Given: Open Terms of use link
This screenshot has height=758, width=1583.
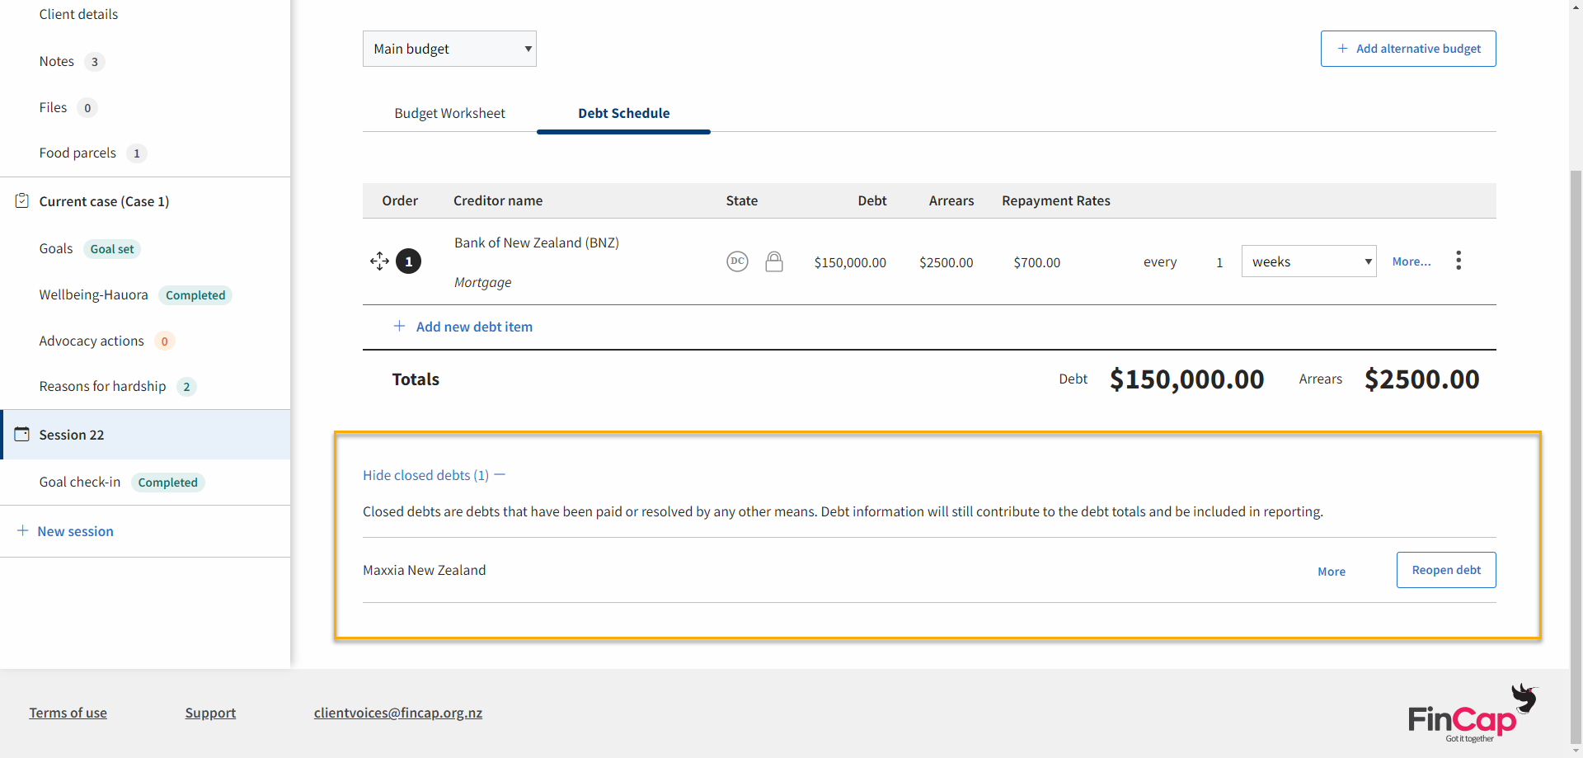Looking at the screenshot, I should 68,713.
